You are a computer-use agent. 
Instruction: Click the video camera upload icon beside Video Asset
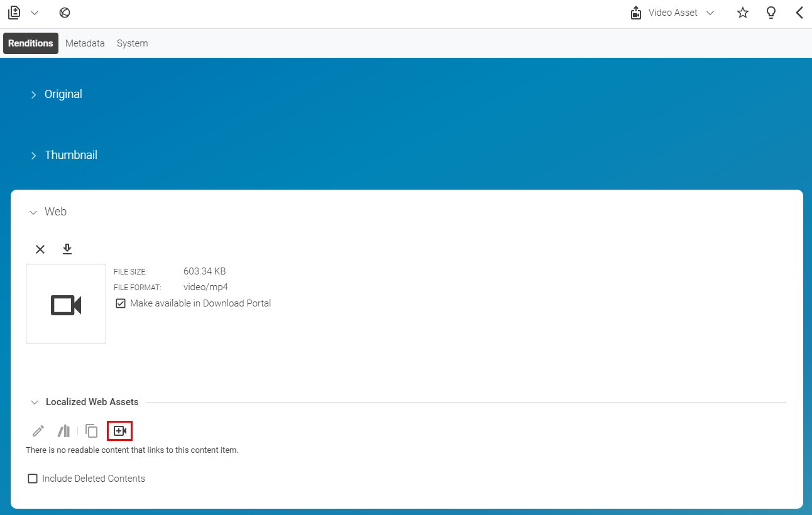pyautogui.click(x=635, y=12)
